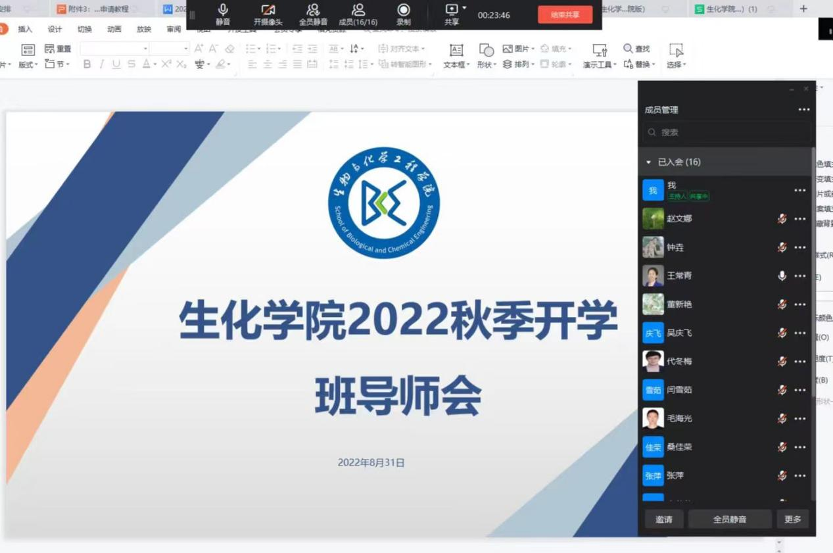Click the 邀请 button in members panel
This screenshot has height=553, width=833.
point(663,519)
